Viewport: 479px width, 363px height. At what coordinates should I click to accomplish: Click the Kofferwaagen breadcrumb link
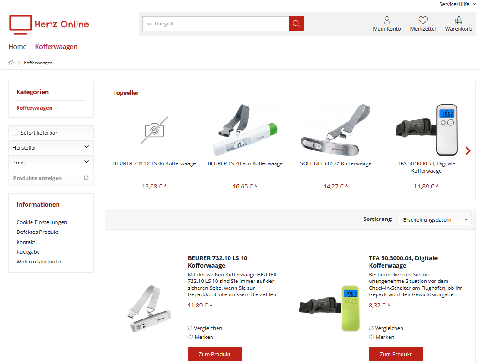tap(38, 63)
